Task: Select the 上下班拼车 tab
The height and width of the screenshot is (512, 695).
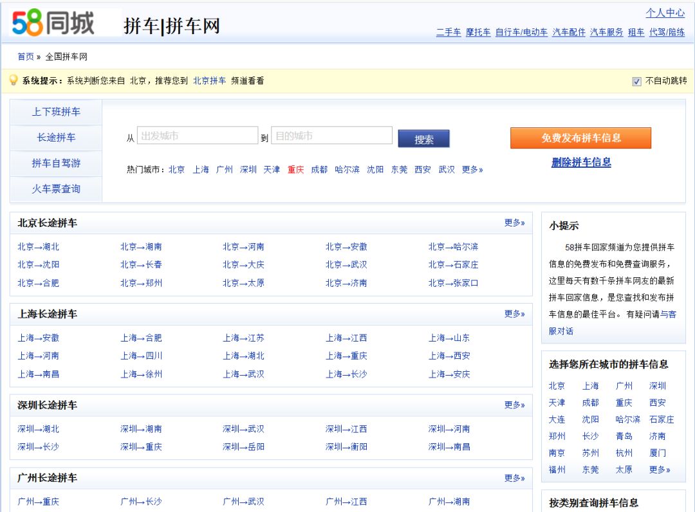Action: coord(56,112)
